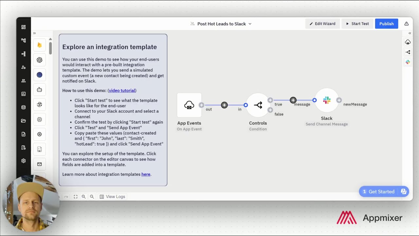The height and width of the screenshot is (236, 419).
Task: Click plus on Controls true port
Action: [x=270, y=100]
